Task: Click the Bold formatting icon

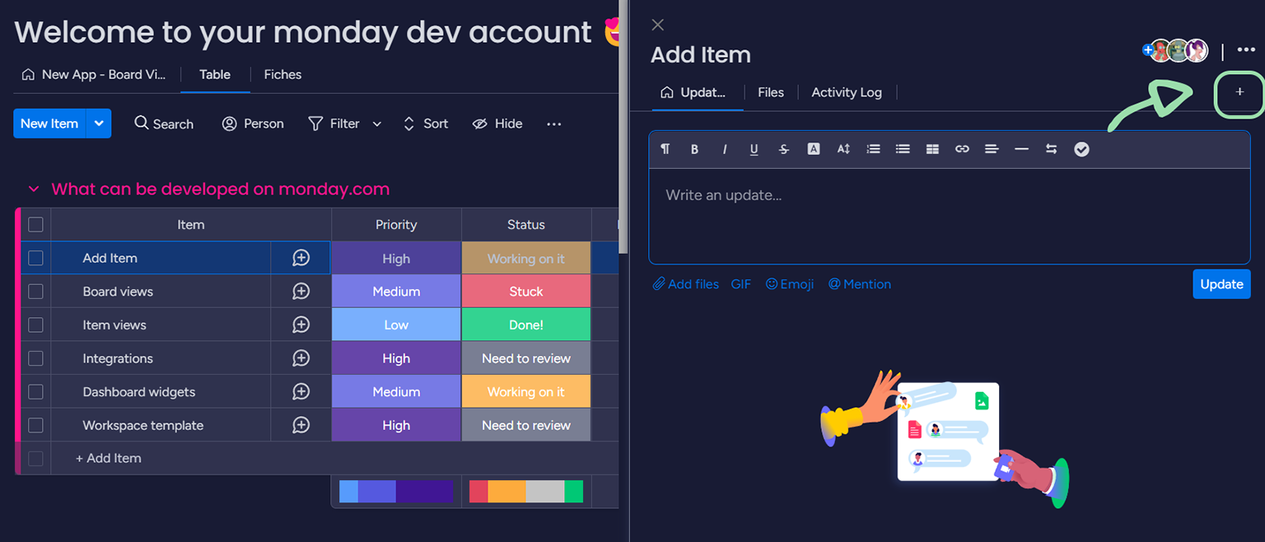Action: pyautogui.click(x=694, y=149)
